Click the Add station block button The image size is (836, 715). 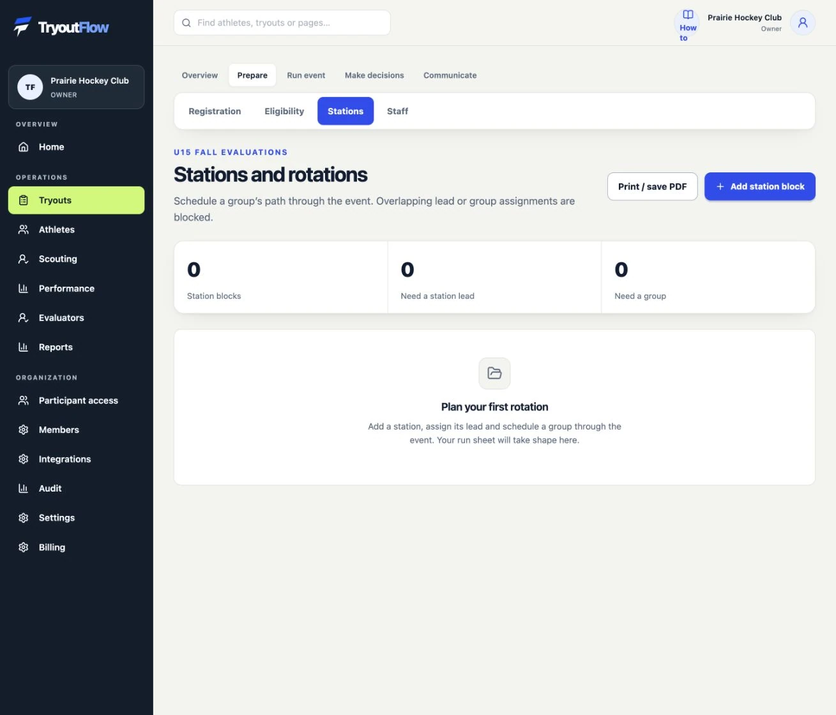click(x=760, y=186)
